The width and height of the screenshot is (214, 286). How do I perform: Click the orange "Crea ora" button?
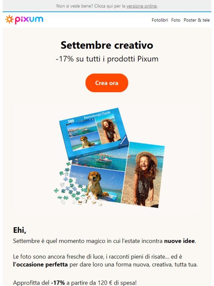click(x=107, y=83)
